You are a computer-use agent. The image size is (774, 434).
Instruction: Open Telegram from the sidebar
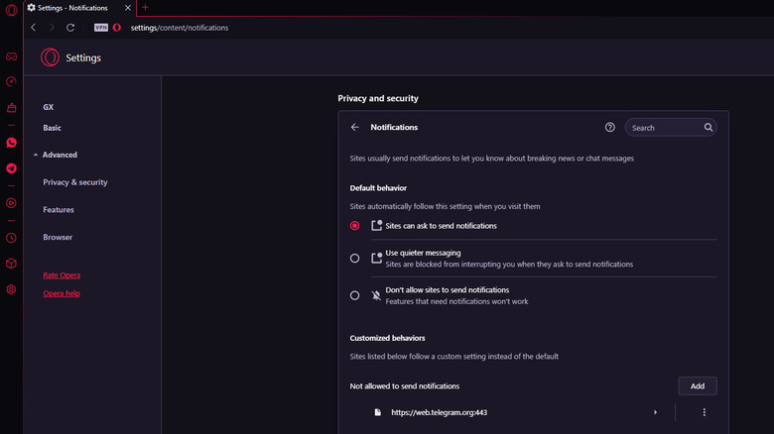pyautogui.click(x=11, y=168)
